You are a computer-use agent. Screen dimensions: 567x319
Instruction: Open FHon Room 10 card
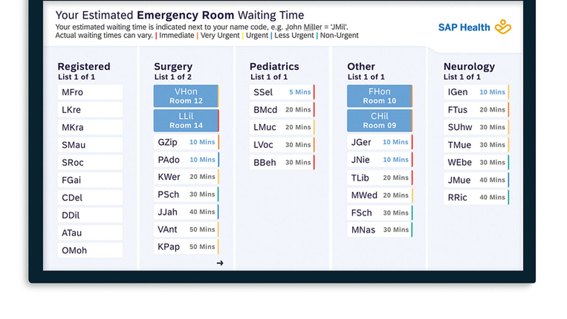(379, 96)
